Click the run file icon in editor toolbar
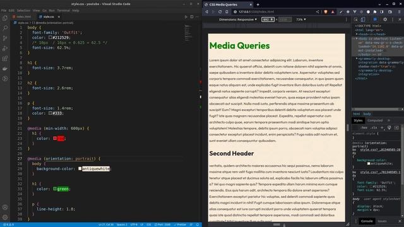The height and width of the screenshot is (227, 404). click(x=186, y=17)
